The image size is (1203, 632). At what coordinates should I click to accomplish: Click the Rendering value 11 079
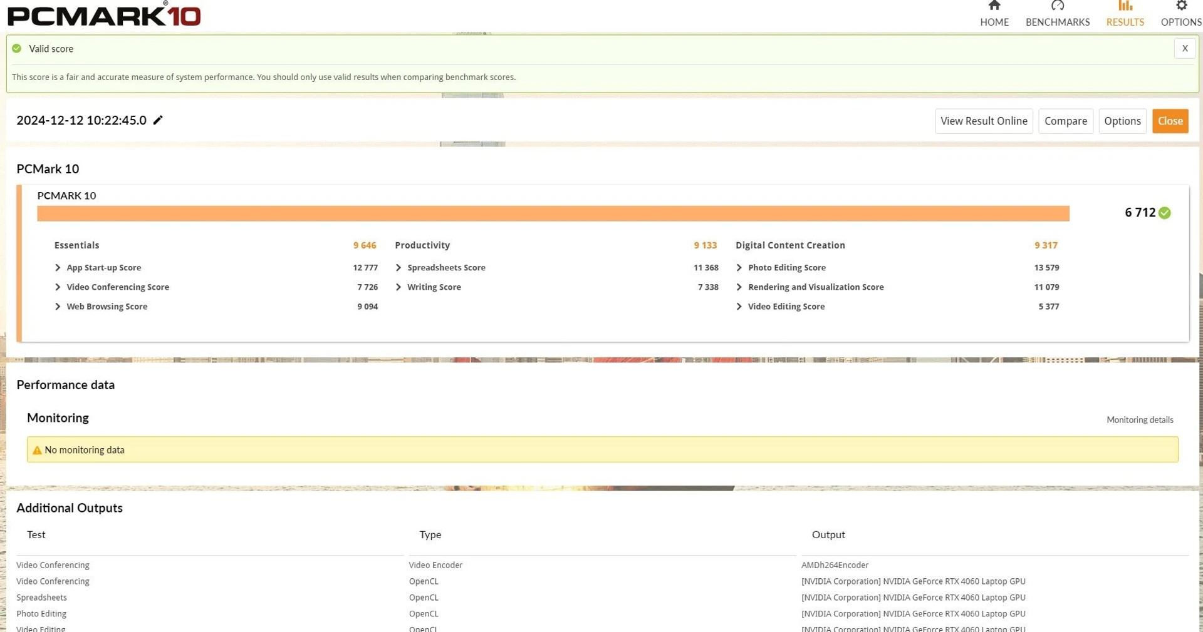click(x=1046, y=287)
